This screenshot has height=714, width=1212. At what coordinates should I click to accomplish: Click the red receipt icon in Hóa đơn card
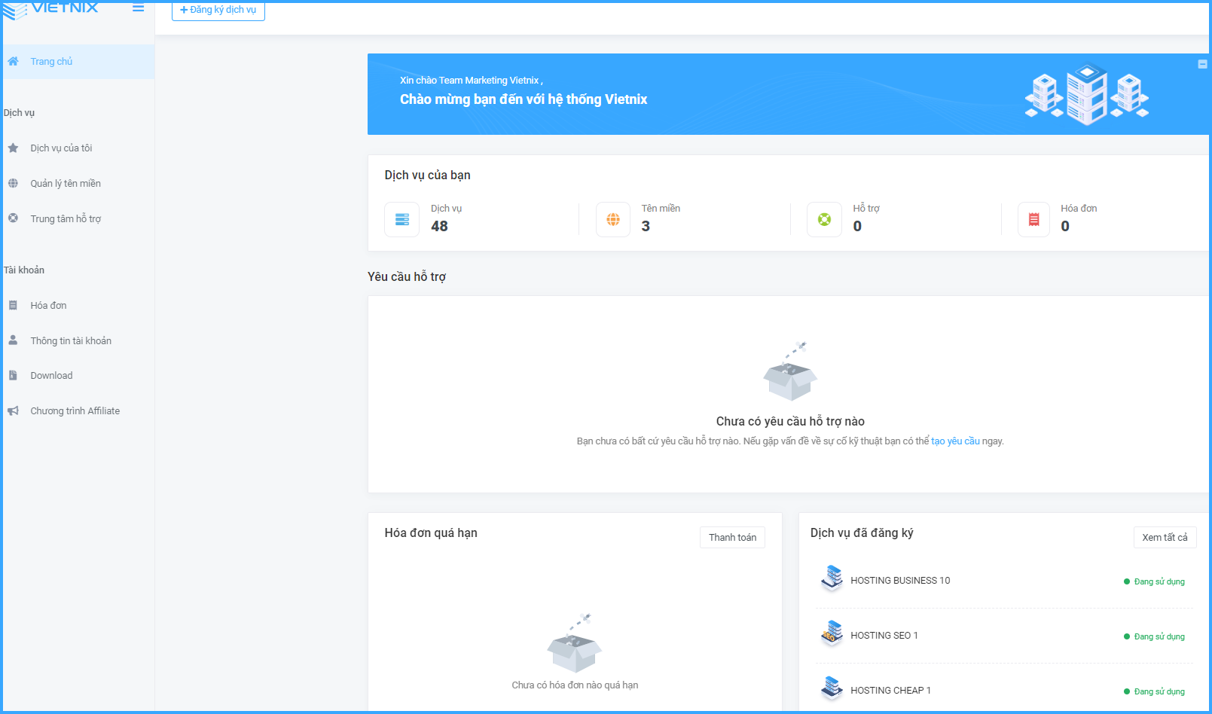click(x=1033, y=220)
